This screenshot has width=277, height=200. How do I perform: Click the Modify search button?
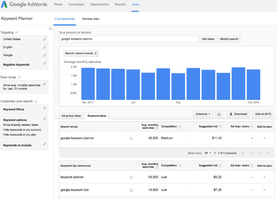coord(229,39)
